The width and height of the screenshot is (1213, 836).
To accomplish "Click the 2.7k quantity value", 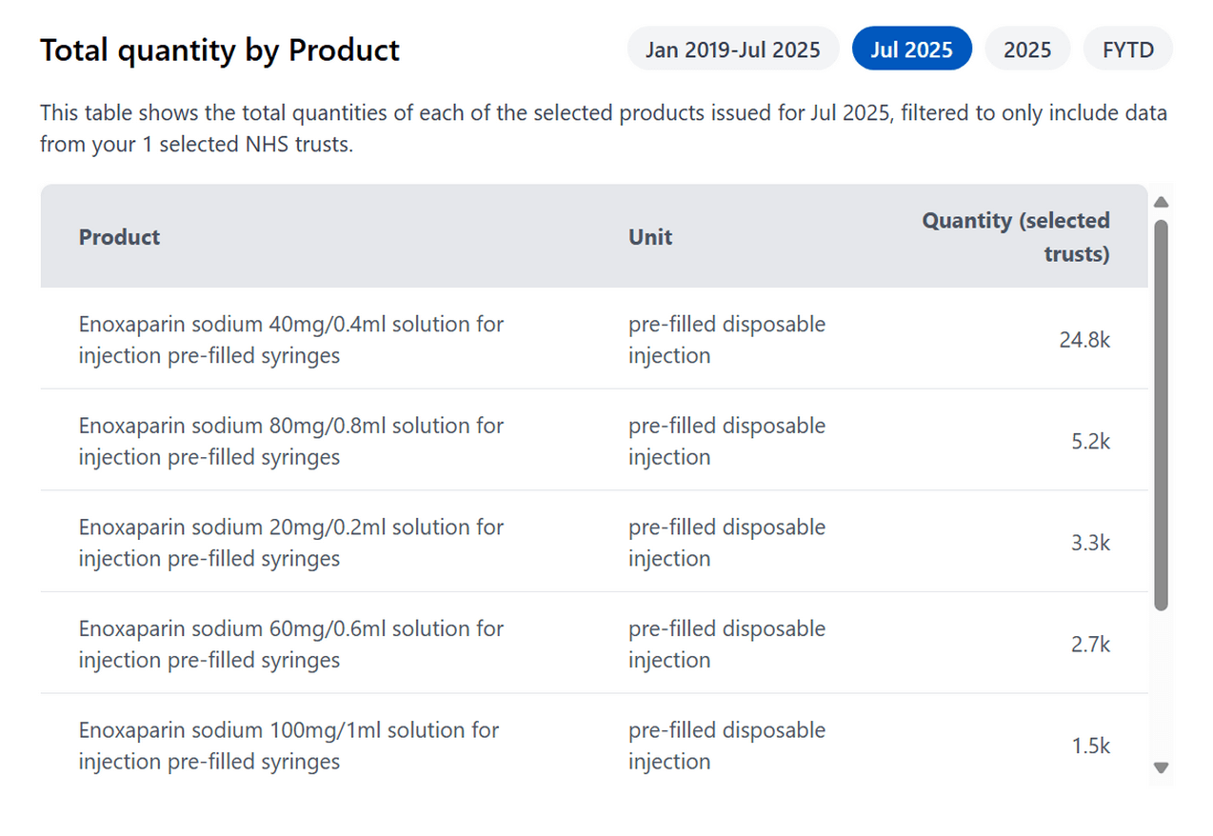I will 1091,644.
